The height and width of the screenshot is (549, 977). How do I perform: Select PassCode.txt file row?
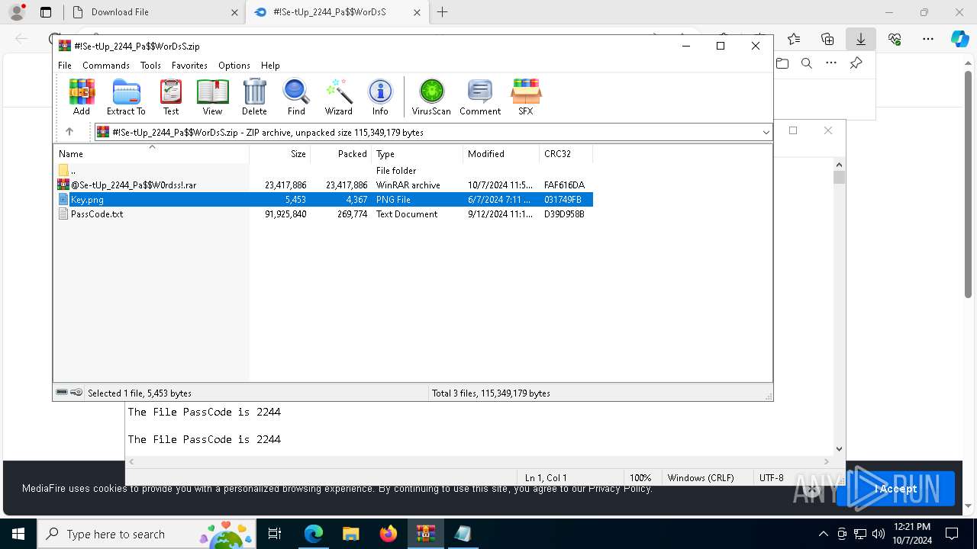pyautogui.click(x=324, y=214)
